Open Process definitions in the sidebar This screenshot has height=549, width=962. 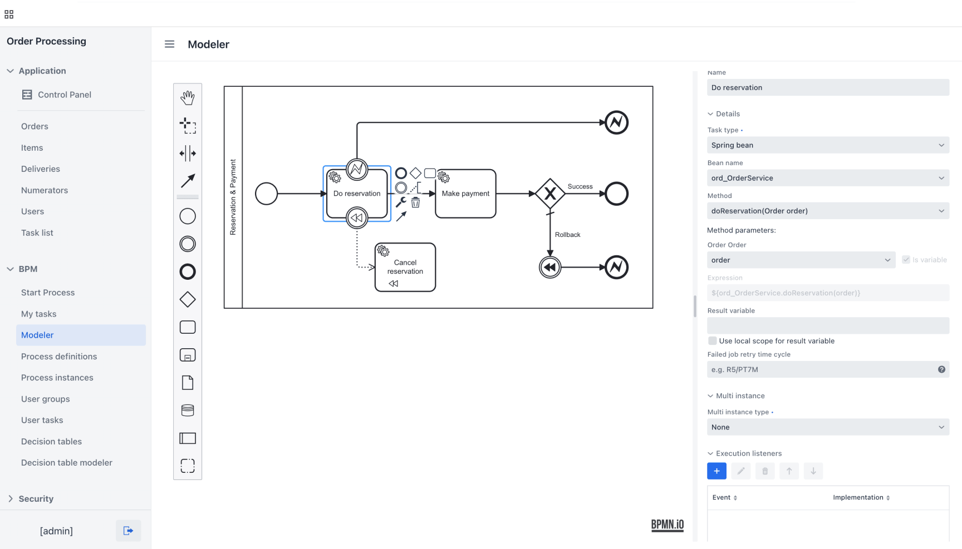[59, 357]
